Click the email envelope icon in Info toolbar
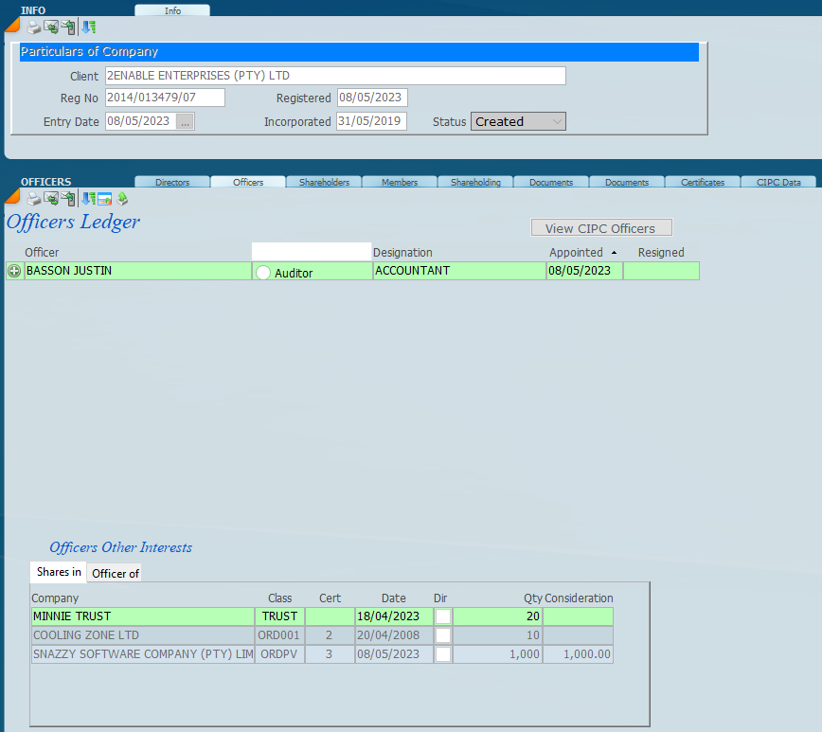The height and width of the screenshot is (732, 822). 51,27
